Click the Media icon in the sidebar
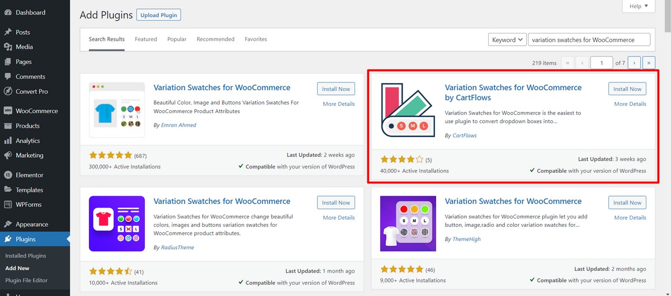 (8, 47)
